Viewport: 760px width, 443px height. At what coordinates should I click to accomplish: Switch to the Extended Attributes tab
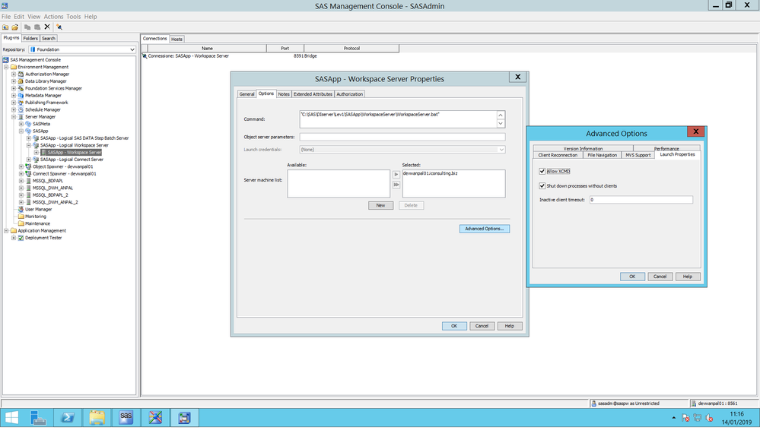click(x=313, y=94)
